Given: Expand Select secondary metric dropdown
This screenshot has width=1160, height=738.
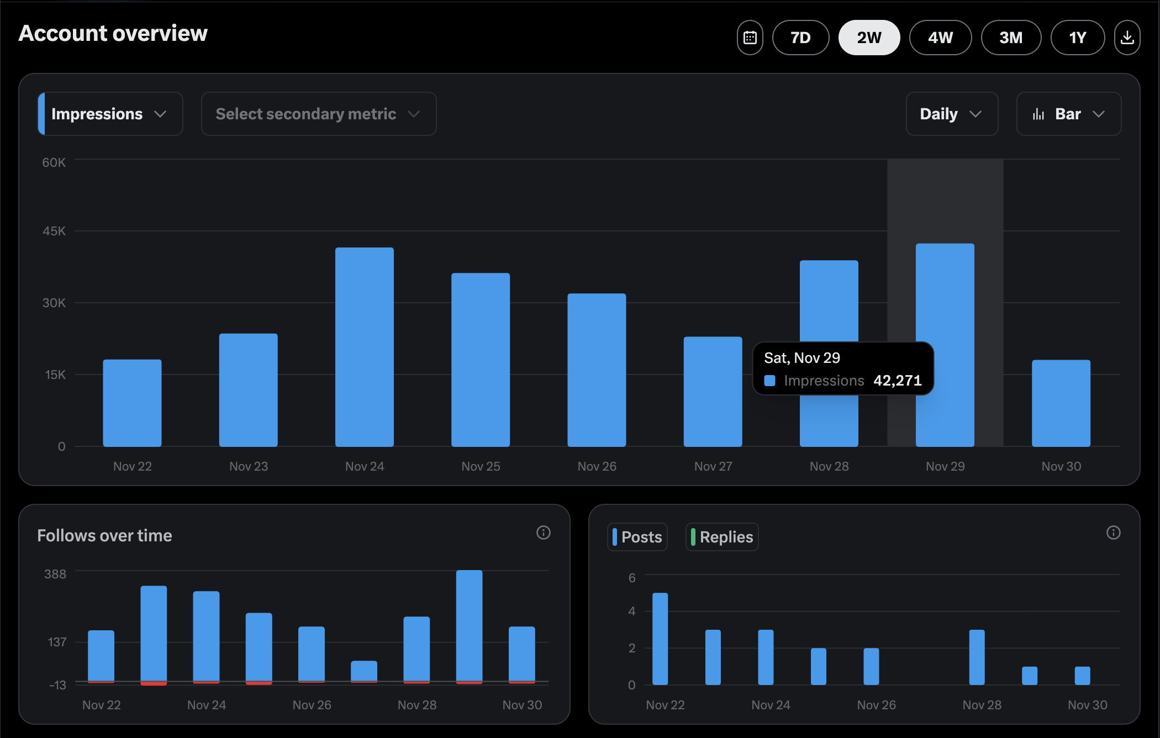Looking at the screenshot, I should point(319,114).
